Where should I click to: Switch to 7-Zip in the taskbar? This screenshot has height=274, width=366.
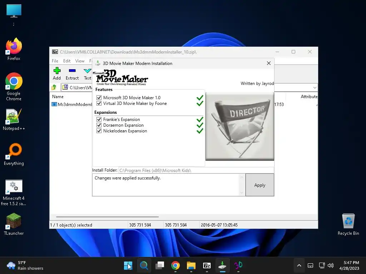click(x=207, y=265)
